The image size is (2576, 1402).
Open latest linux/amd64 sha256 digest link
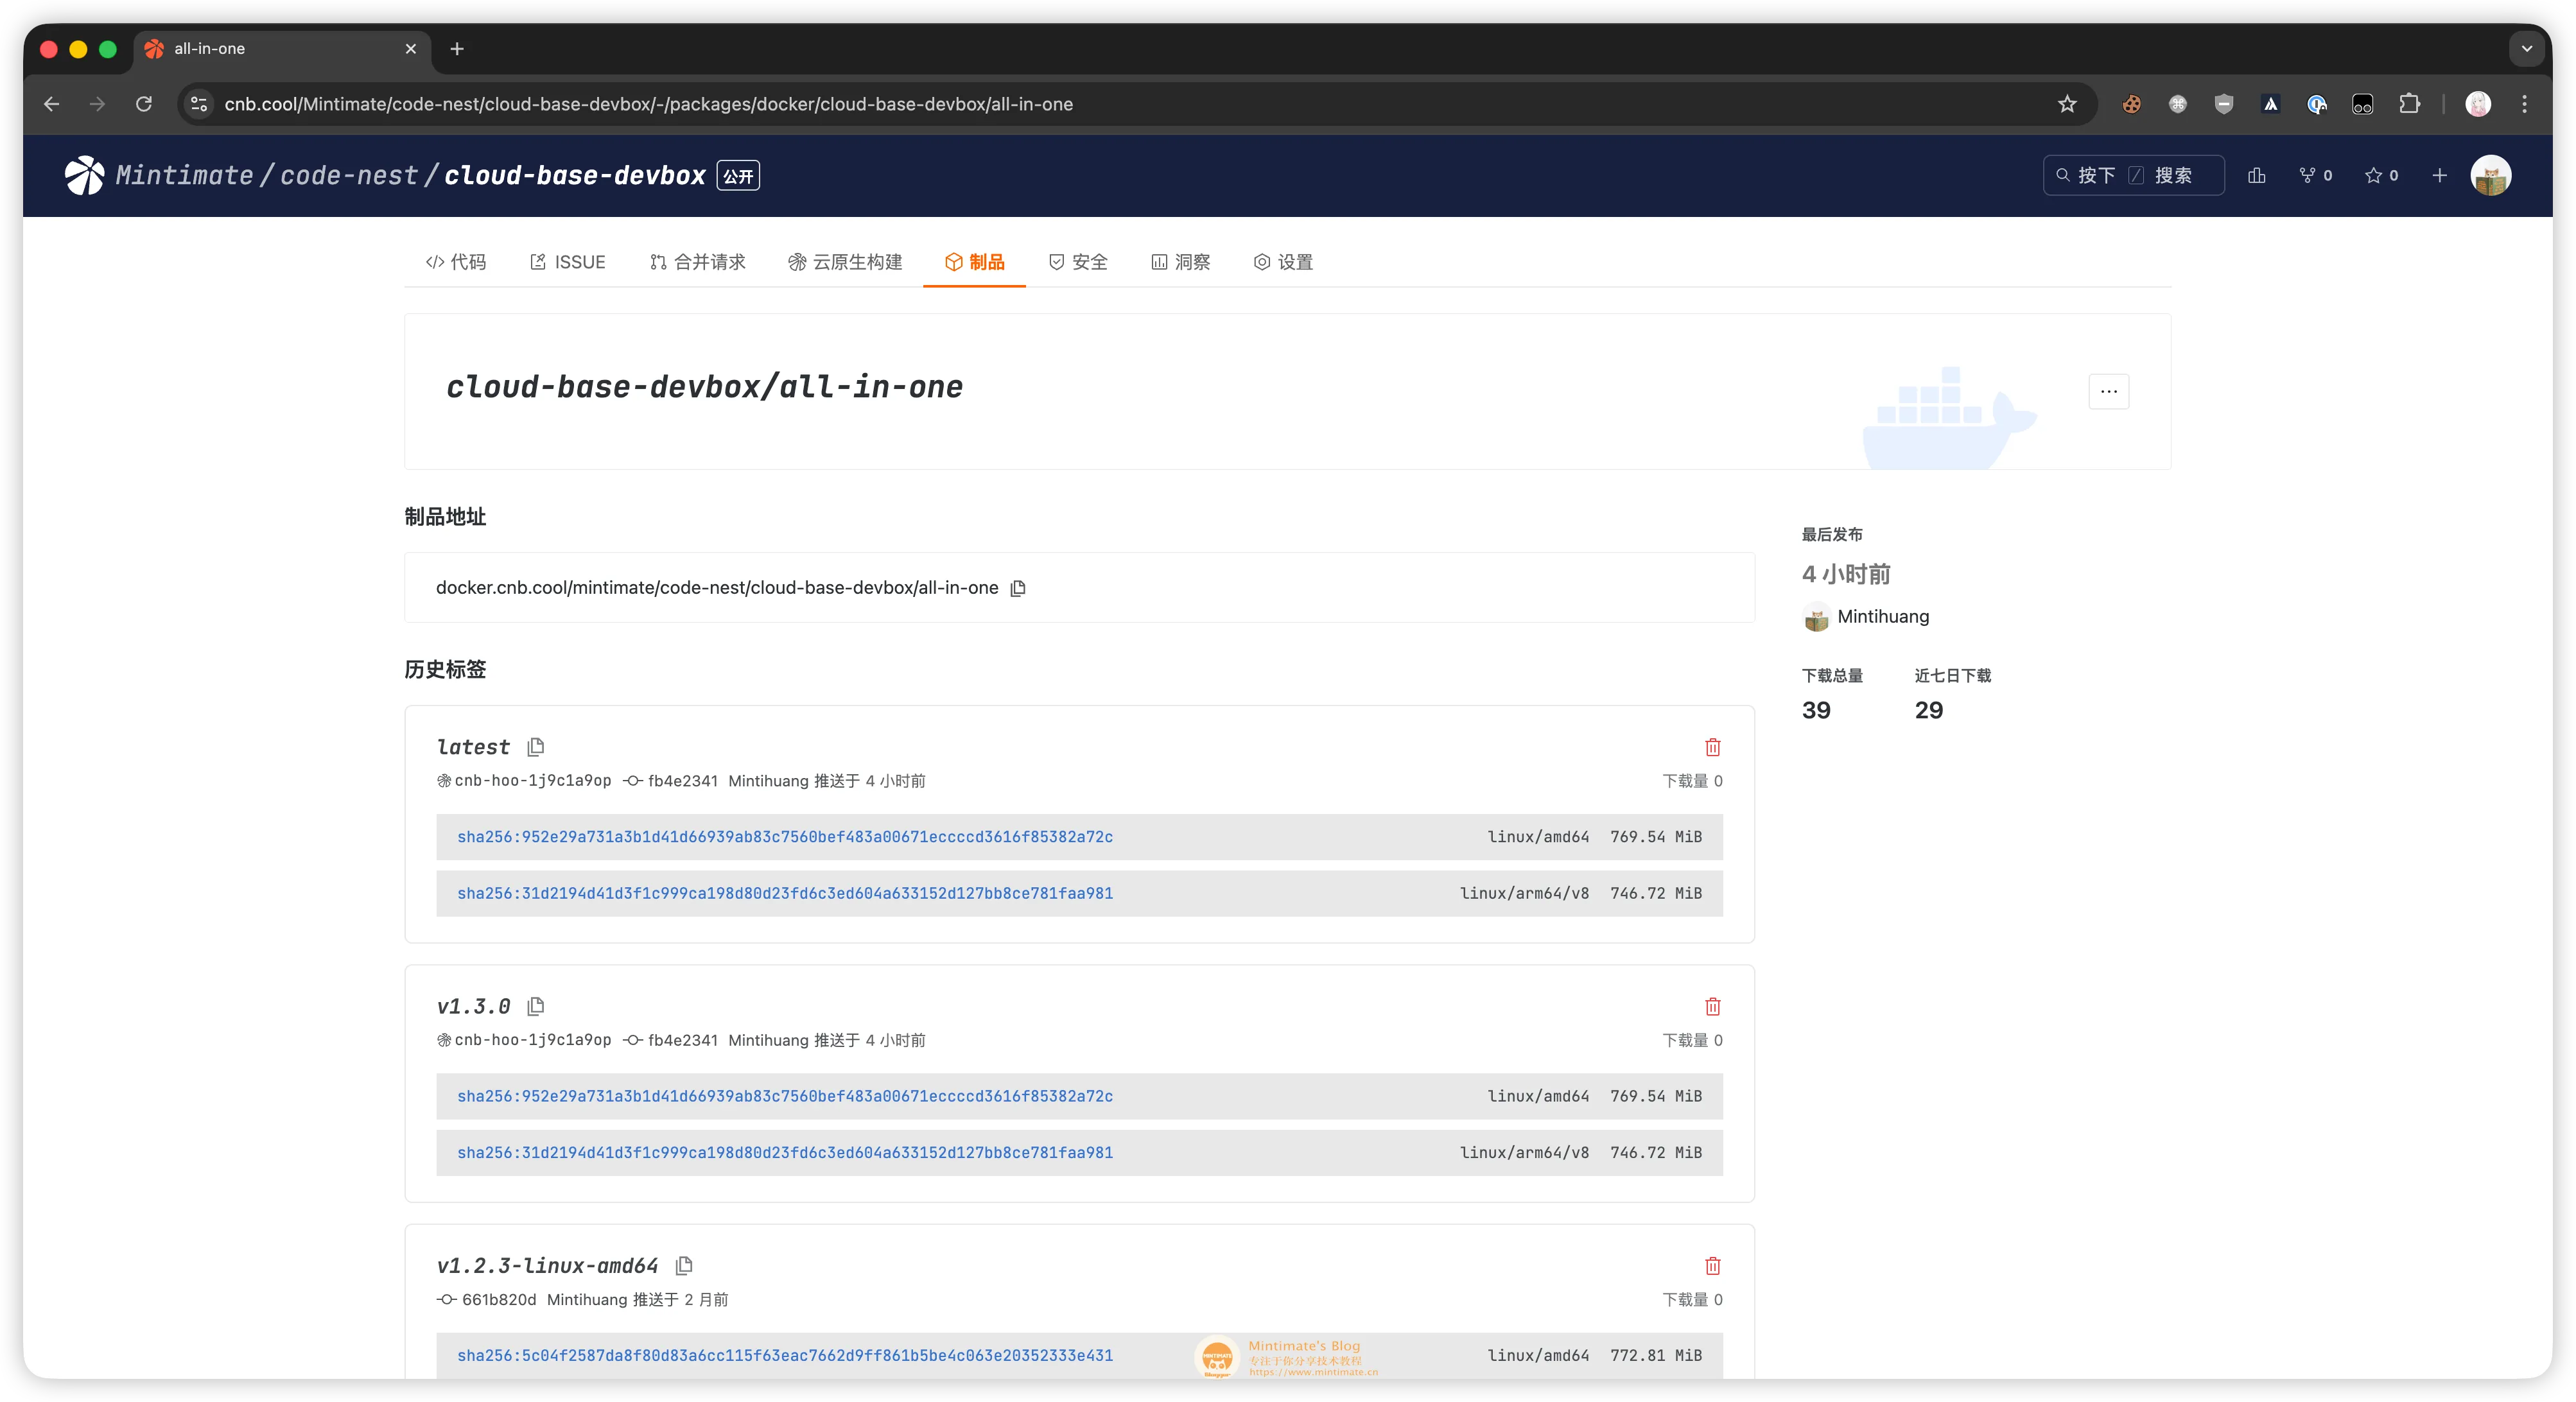click(785, 837)
